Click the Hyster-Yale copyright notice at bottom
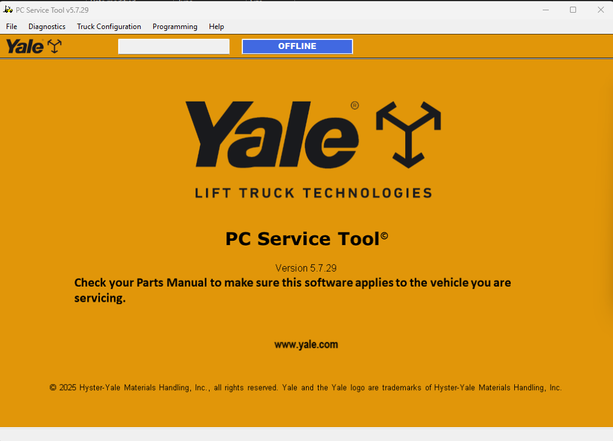Screen dimensions: 613x441 306,388
